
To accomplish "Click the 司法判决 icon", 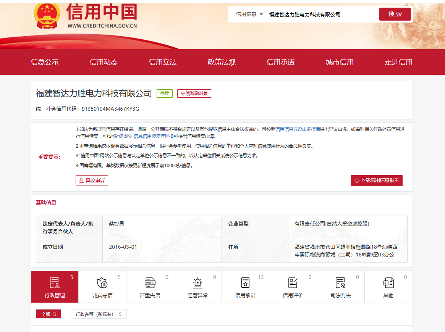I will (x=340, y=283).
